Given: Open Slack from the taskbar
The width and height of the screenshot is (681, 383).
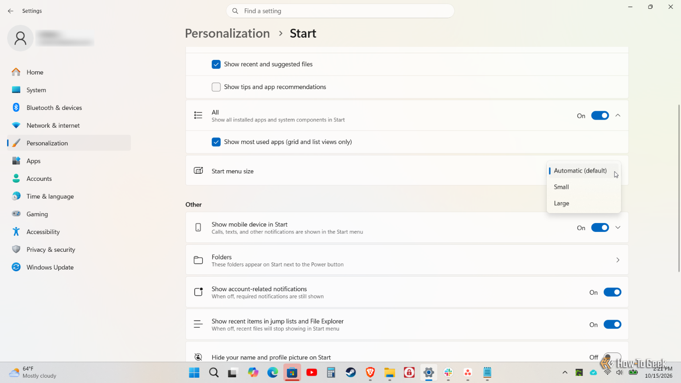Looking at the screenshot, I should (448, 373).
